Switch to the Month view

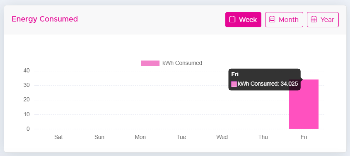pos(284,19)
